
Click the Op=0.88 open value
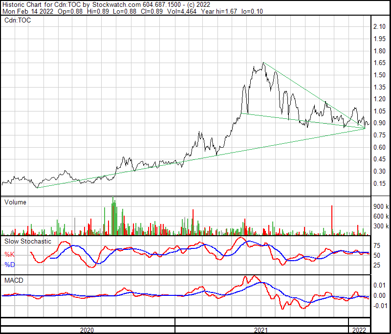[x=70, y=11]
